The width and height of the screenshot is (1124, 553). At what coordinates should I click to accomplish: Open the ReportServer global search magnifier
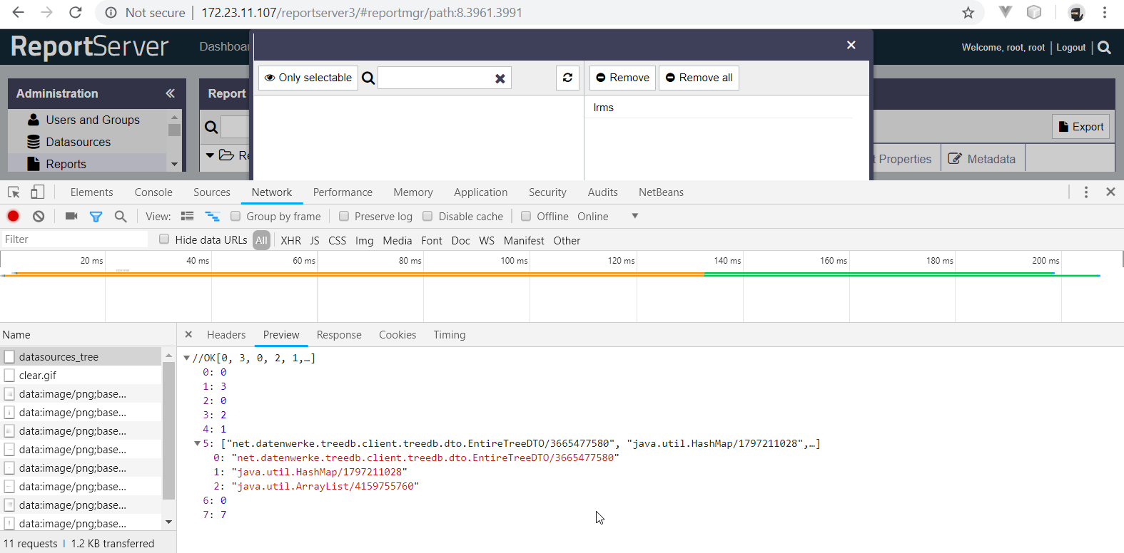tap(1104, 47)
